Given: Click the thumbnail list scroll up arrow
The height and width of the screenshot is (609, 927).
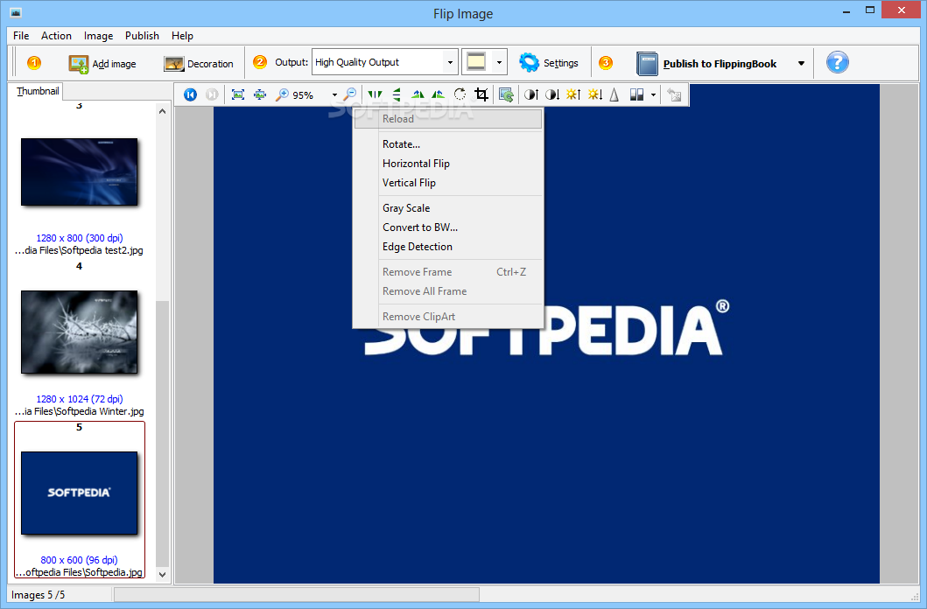Looking at the screenshot, I should [x=163, y=111].
